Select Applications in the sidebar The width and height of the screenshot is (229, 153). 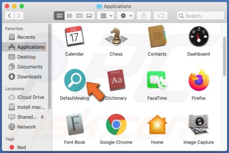click(25, 47)
